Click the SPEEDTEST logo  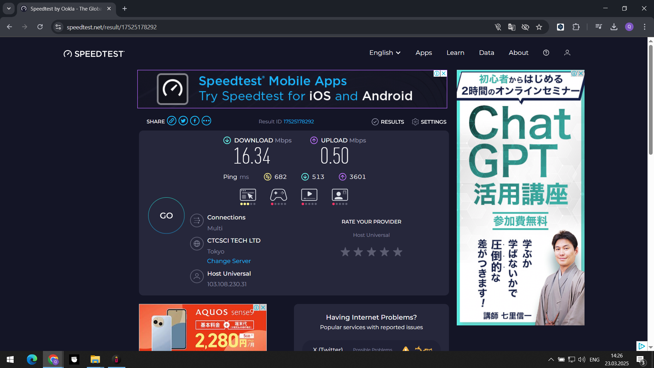[94, 54]
